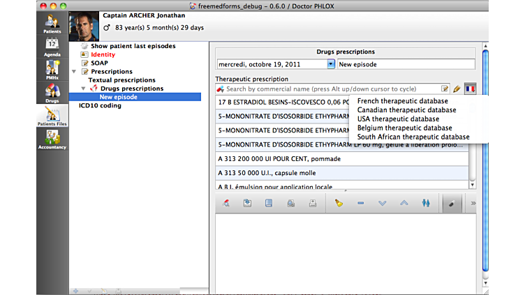Collapse the Prescriptions tree node
Image resolution: width=525 pixels, height=295 pixels.
[x=75, y=72]
